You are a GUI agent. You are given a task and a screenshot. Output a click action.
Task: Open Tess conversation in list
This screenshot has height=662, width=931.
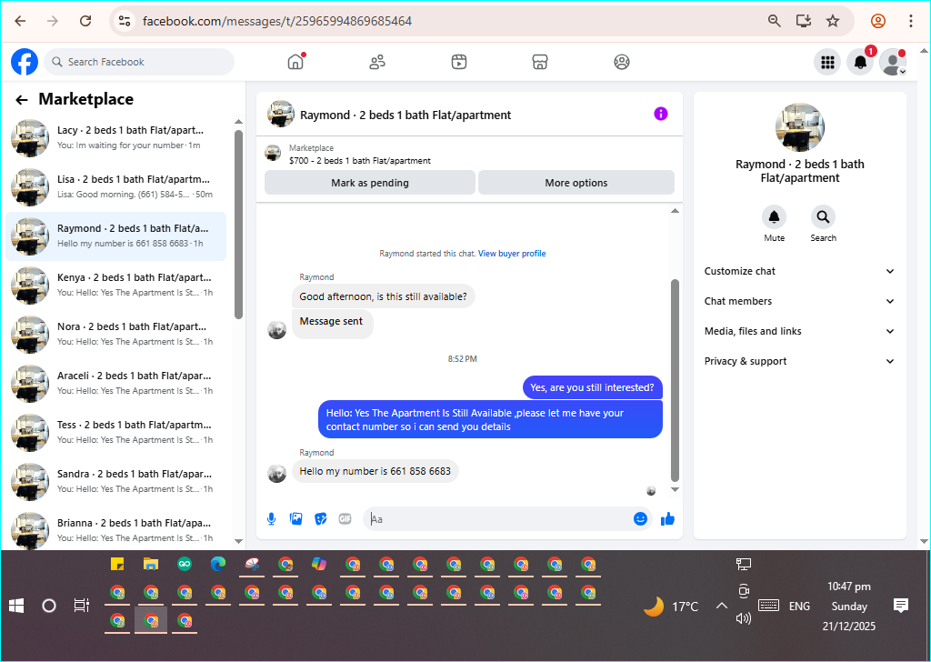(116, 433)
